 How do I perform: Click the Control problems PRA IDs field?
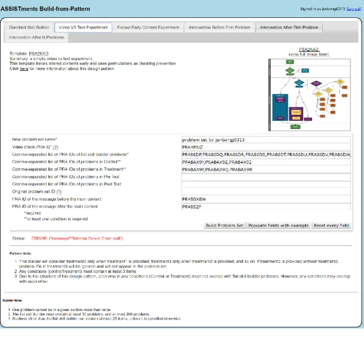tap(266, 162)
